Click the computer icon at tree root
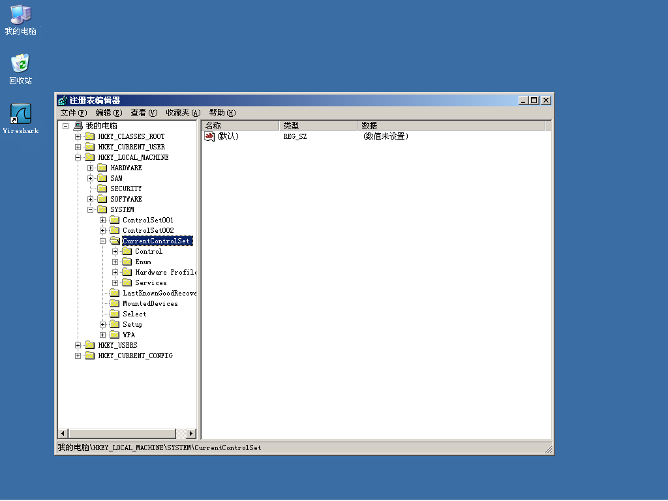 tap(78, 126)
